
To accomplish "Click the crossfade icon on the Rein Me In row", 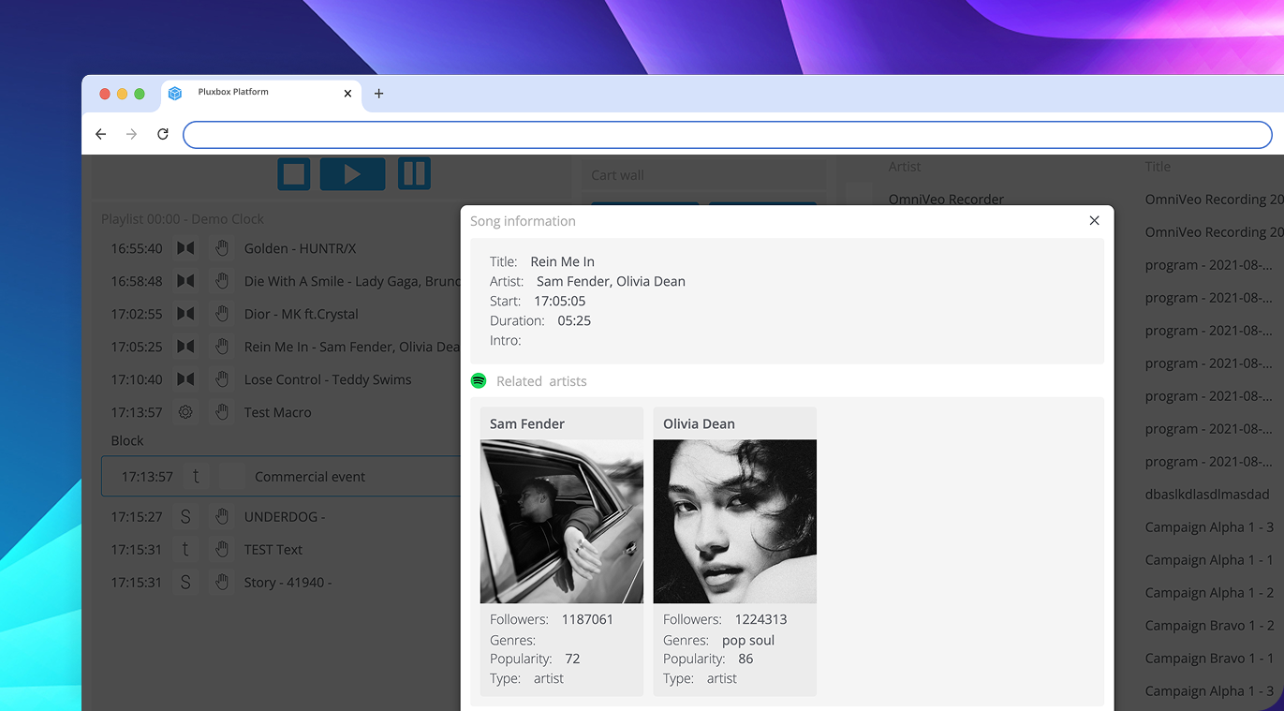I will [x=186, y=347].
